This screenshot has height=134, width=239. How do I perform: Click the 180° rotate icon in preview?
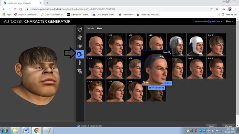pos(145,82)
